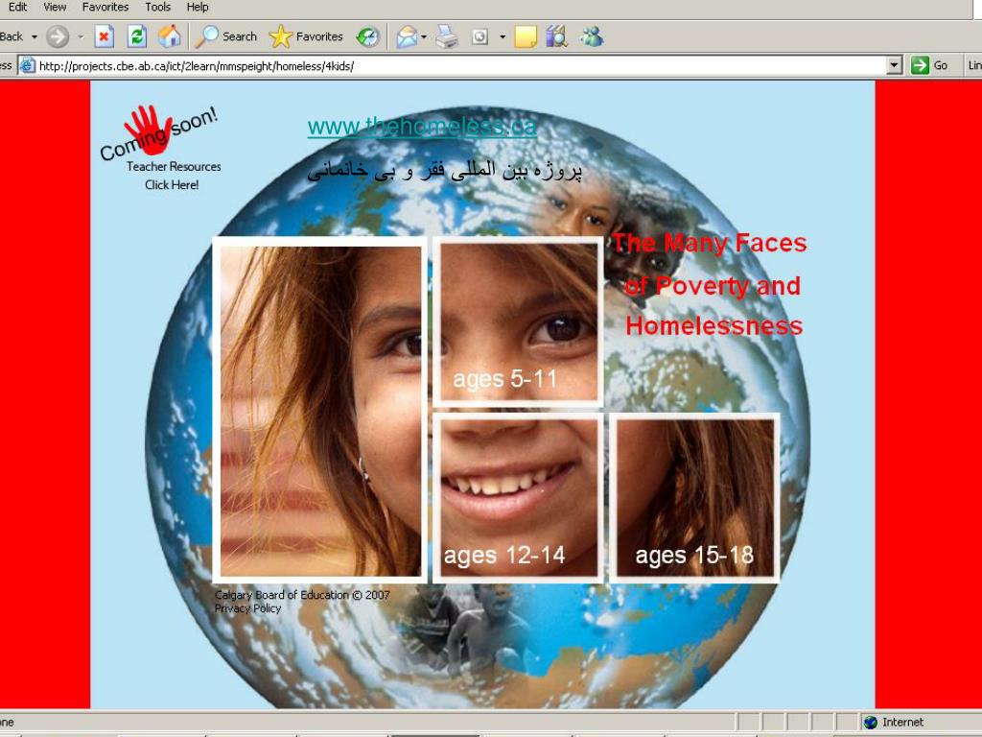Click the large girl portrait tile

coord(320,410)
